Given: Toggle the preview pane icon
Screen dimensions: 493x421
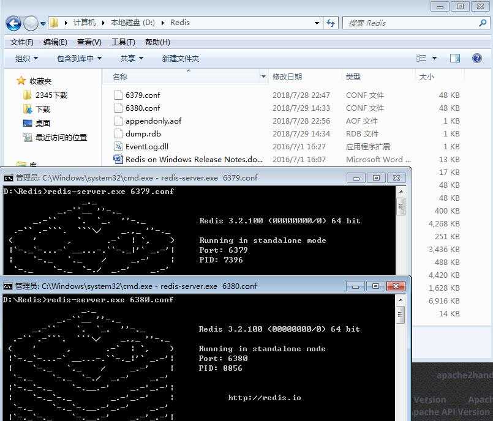Looking at the screenshot, I should pyautogui.click(x=455, y=58).
